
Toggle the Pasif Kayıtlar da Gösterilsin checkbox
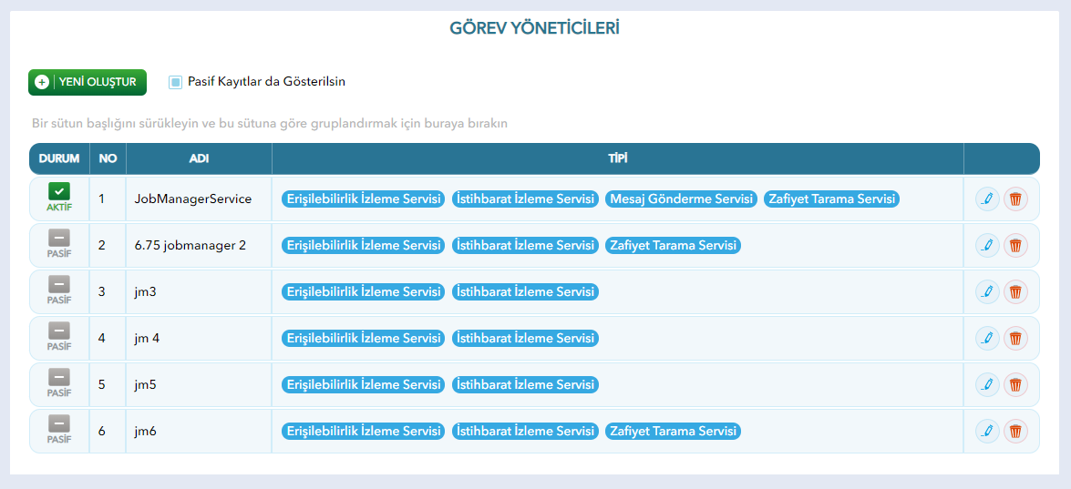click(176, 83)
